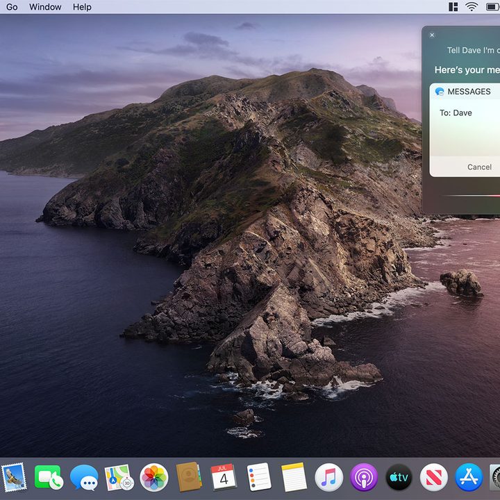The height and width of the screenshot is (500, 500).
Task: Click the battery status icon
Action: pos(492,7)
